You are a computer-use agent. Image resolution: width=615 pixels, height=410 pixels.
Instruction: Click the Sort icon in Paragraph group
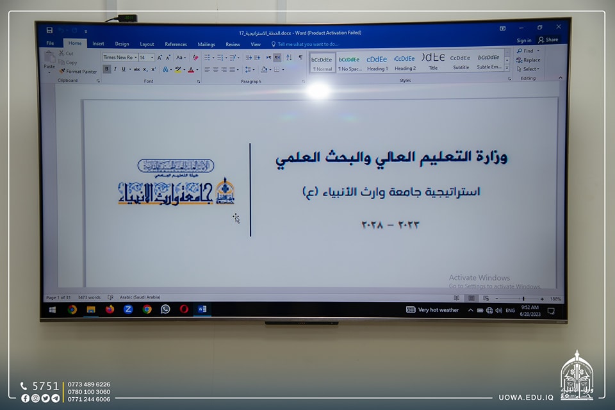pyautogui.click(x=289, y=58)
